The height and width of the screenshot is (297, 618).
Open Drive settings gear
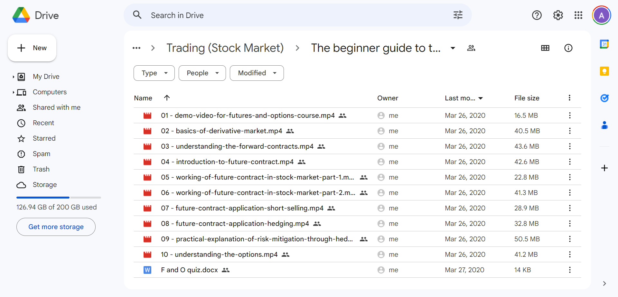pyautogui.click(x=558, y=15)
